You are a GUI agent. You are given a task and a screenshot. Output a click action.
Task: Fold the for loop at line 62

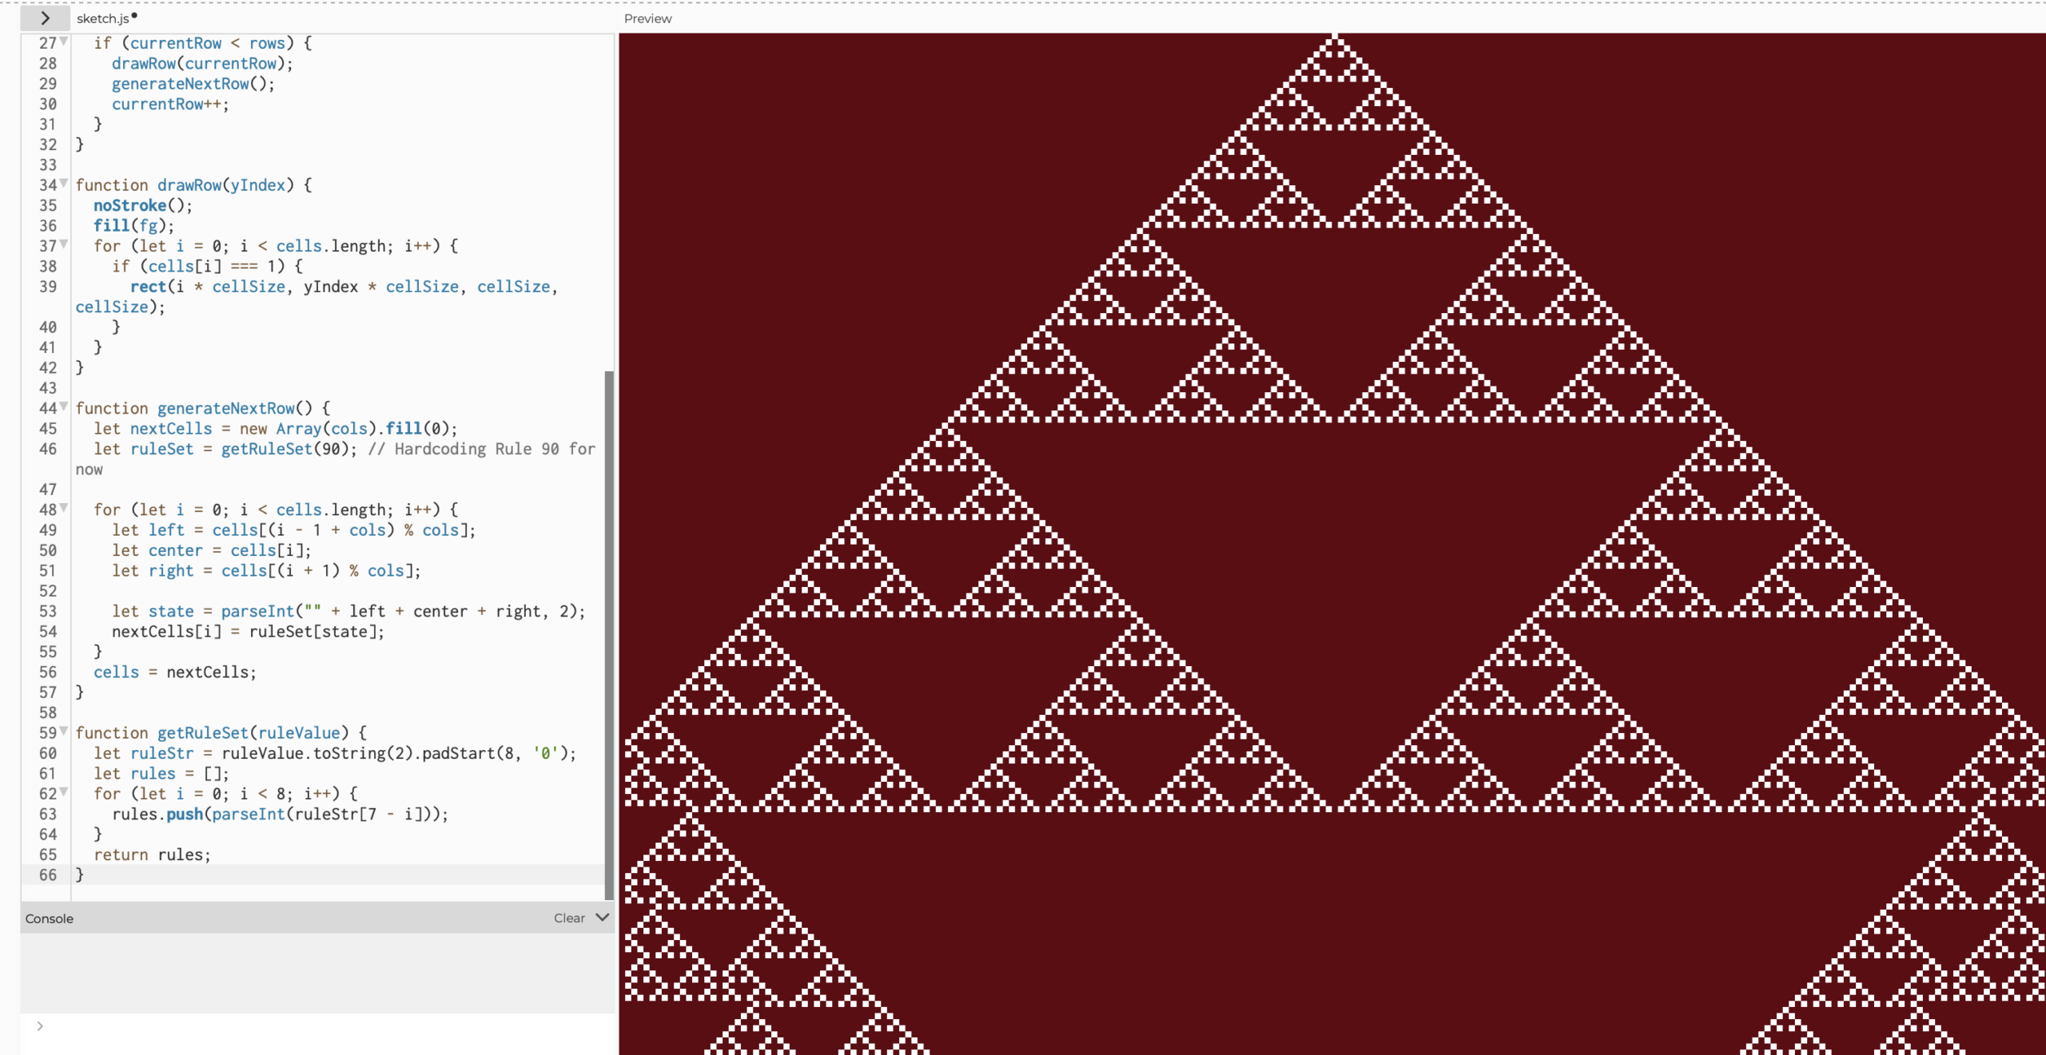(64, 792)
